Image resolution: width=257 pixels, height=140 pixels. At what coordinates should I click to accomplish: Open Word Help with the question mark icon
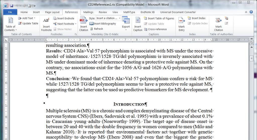pos(251,12)
